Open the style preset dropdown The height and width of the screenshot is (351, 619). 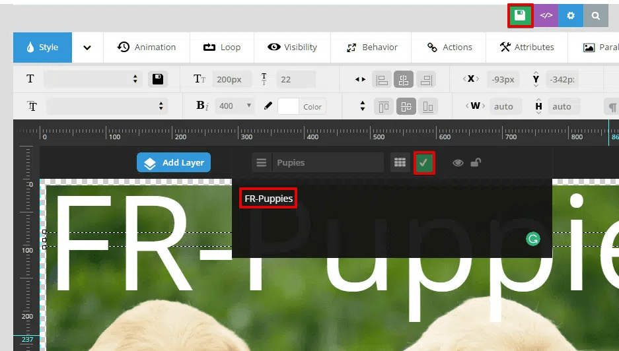93,79
